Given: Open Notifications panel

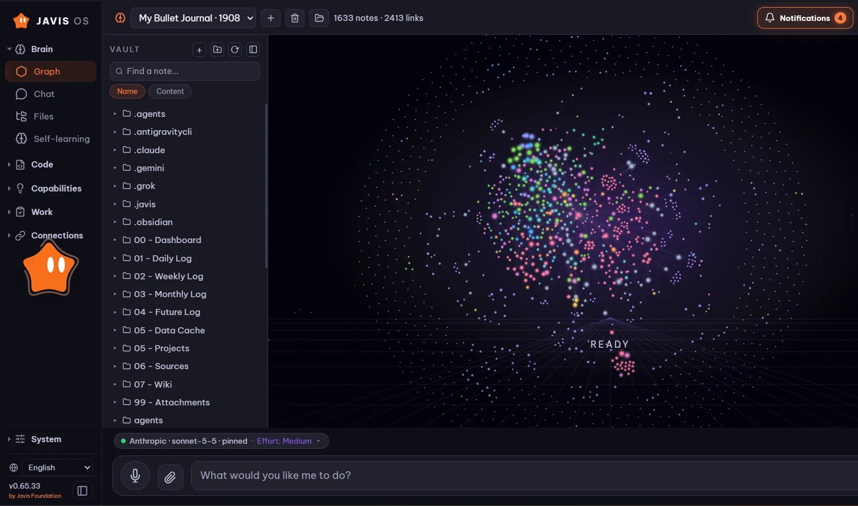Looking at the screenshot, I should coord(805,18).
